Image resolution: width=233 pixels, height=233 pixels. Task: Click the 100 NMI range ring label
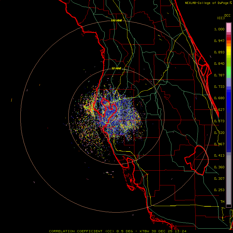[116, 20]
